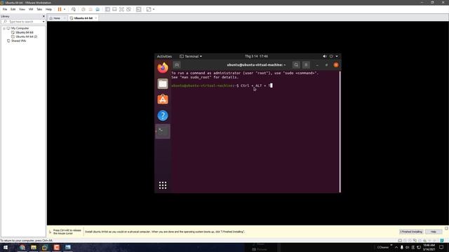
Task: Revert to snapshot toolbar icon
Action: click(x=91, y=9)
